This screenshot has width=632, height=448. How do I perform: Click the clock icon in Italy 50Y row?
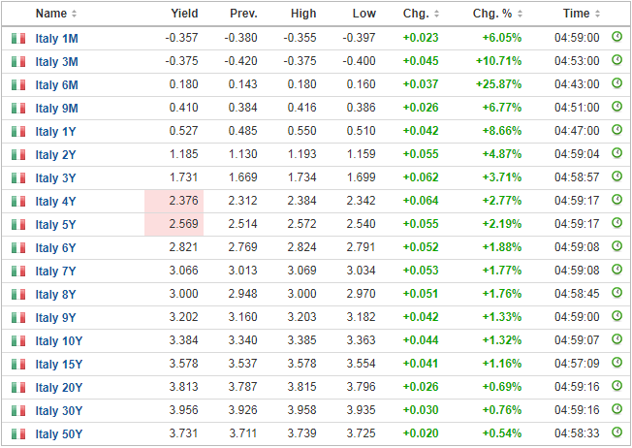tap(617, 433)
